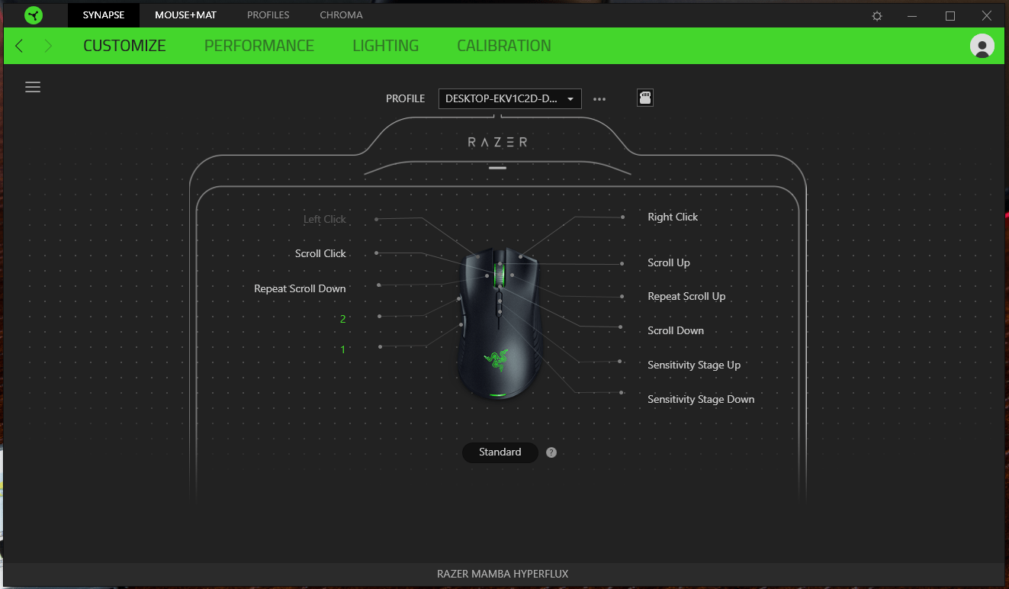Open the PERFORMANCE section
Image resolution: width=1009 pixels, height=589 pixels.
pos(259,46)
